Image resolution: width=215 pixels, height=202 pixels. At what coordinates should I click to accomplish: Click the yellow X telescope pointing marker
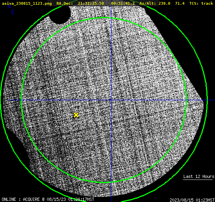click(x=76, y=115)
